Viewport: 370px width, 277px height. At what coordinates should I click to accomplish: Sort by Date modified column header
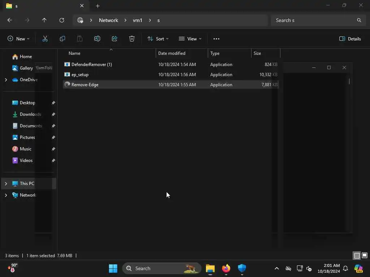[172, 53]
